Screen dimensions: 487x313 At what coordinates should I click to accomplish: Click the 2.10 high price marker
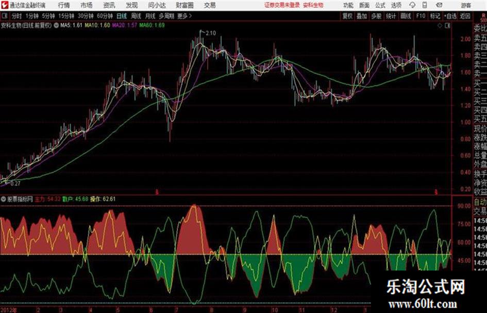(211, 33)
